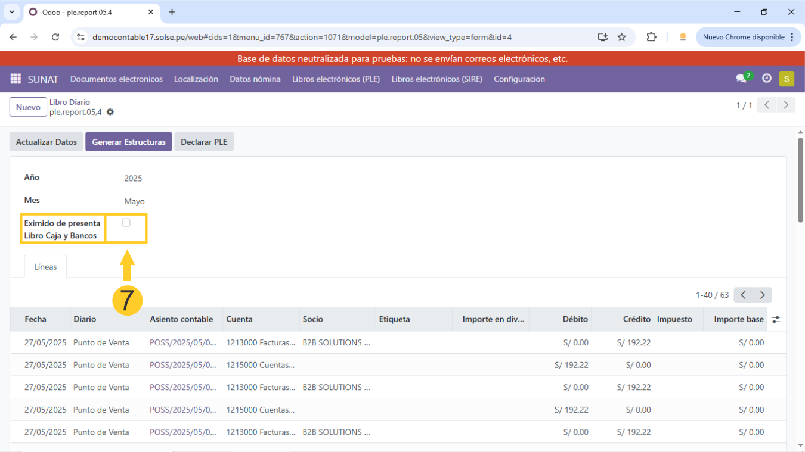Show next page of lines list
The width and height of the screenshot is (805, 452).
(762, 295)
